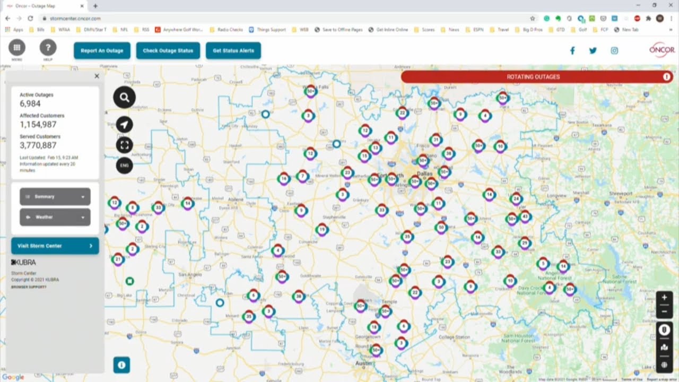Open the Oncor Twitter icon
The width and height of the screenshot is (679, 382).
click(593, 50)
